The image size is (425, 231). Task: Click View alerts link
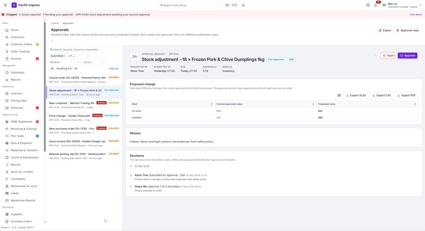click(416, 14)
